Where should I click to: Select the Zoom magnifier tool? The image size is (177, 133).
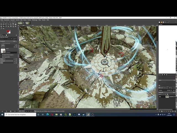(x=4, y=29)
